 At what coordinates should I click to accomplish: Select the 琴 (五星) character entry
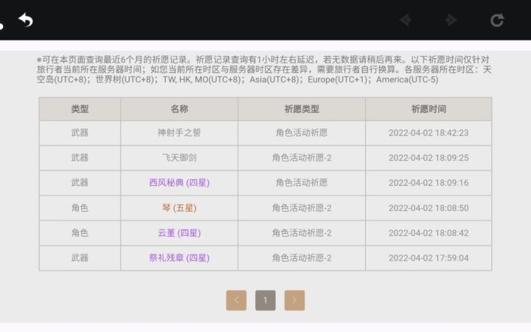tap(179, 208)
